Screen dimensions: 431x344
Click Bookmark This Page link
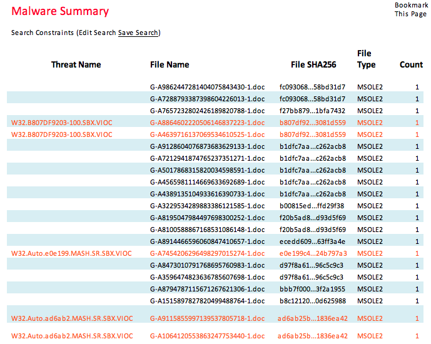pos(410,9)
